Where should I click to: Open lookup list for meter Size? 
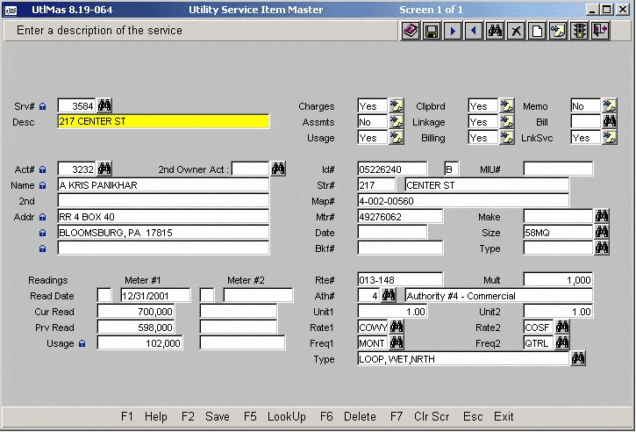click(602, 232)
